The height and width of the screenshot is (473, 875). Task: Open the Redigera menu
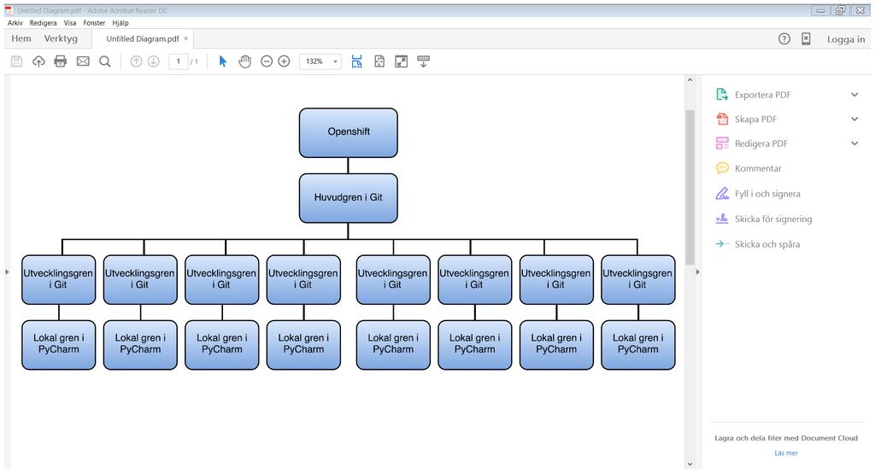[x=43, y=23]
